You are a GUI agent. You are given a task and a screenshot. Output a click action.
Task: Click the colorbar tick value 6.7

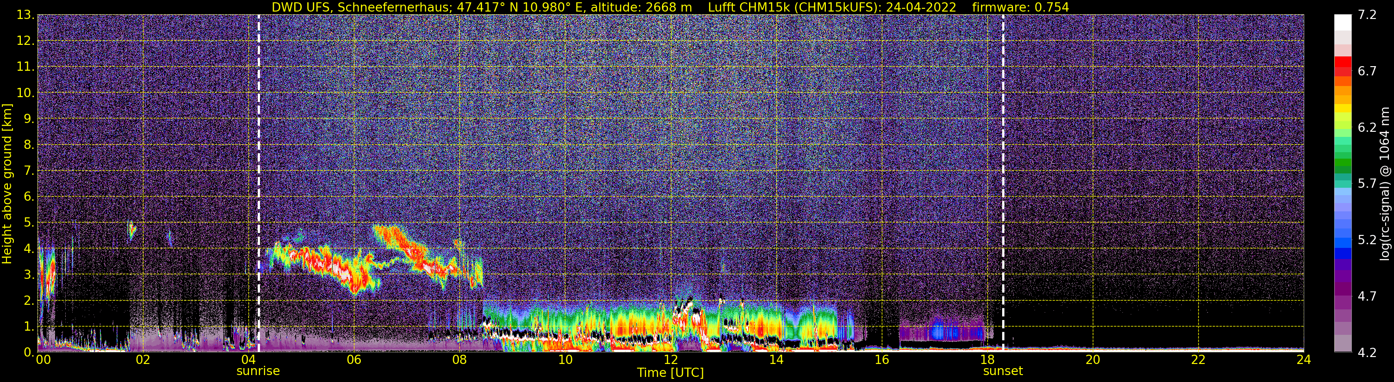pos(1367,71)
